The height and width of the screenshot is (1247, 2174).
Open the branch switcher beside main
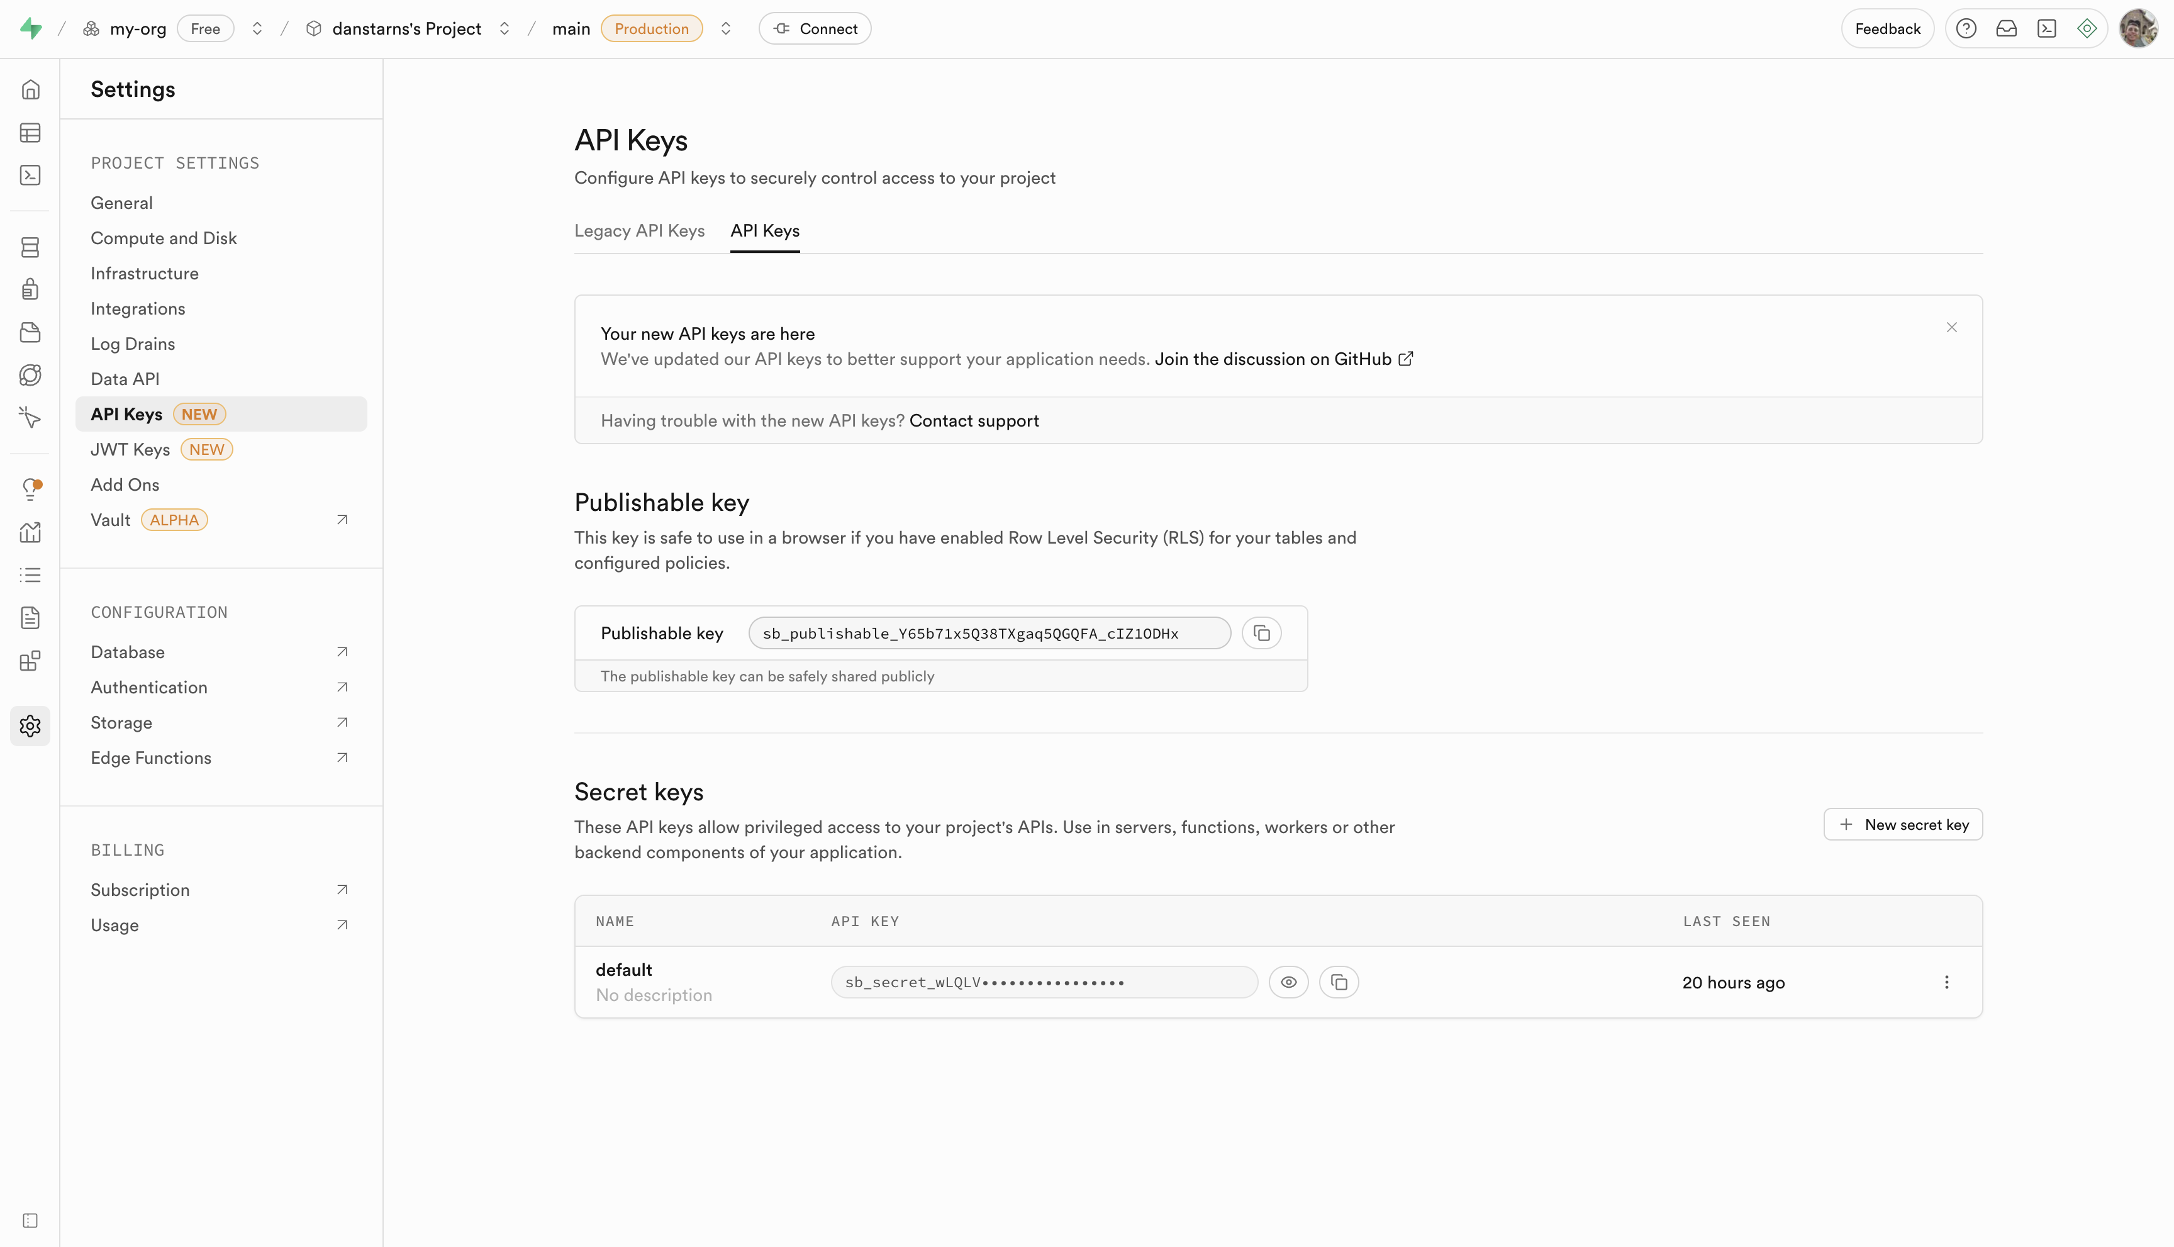(x=725, y=28)
